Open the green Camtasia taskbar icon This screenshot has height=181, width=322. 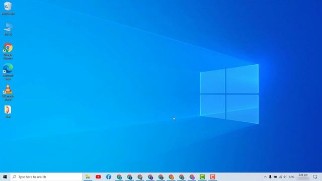coord(202,176)
